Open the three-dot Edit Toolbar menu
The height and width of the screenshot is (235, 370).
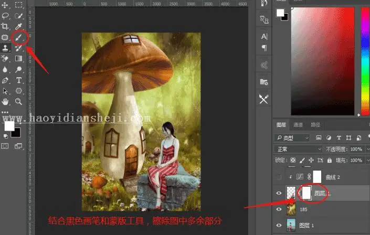tap(5, 112)
